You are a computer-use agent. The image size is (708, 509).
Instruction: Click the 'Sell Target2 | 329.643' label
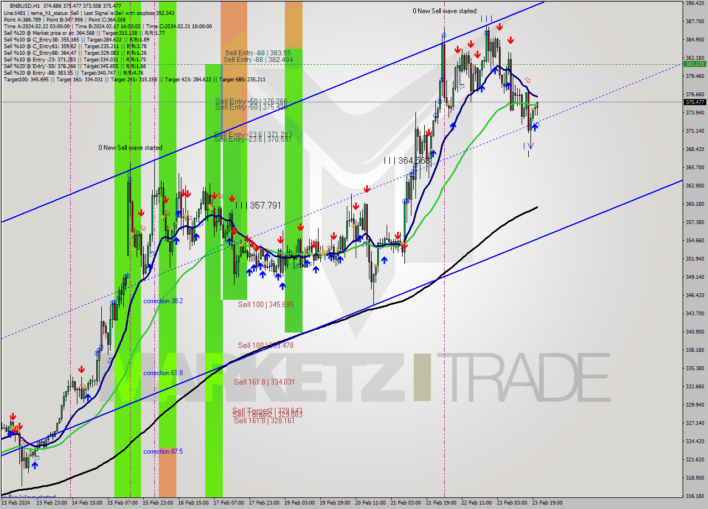pyautogui.click(x=267, y=411)
